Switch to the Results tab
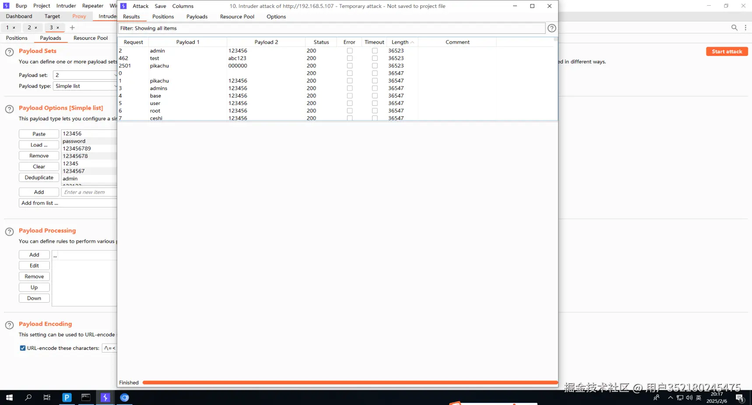The height and width of the screenshot is (405, 752). pos(131,17)
